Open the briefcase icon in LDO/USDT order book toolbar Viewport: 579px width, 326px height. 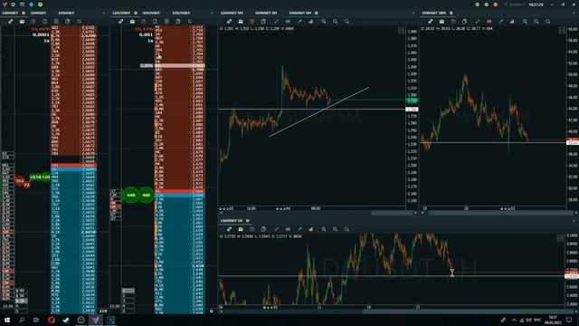click(132, 22)
